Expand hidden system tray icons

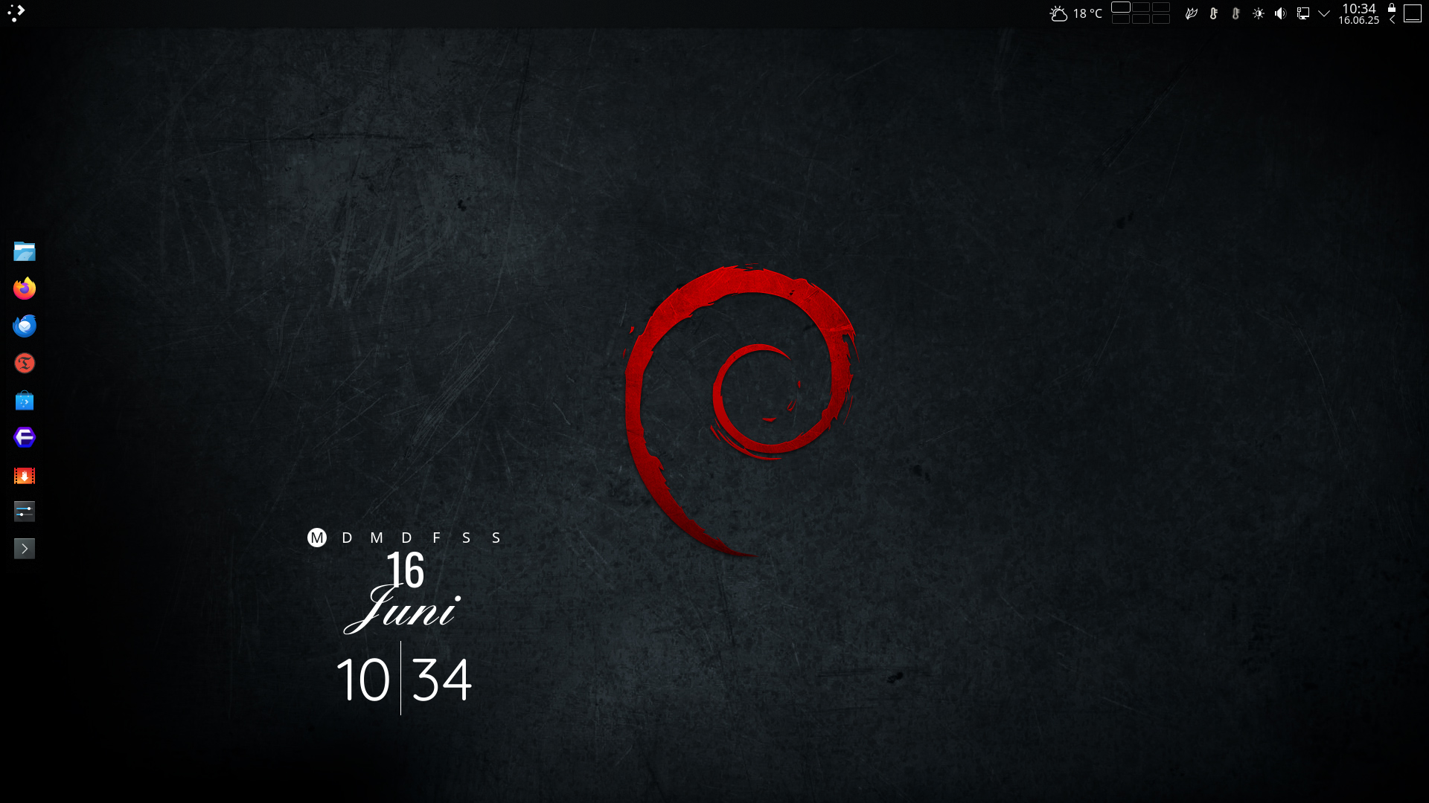(1324, 13)
